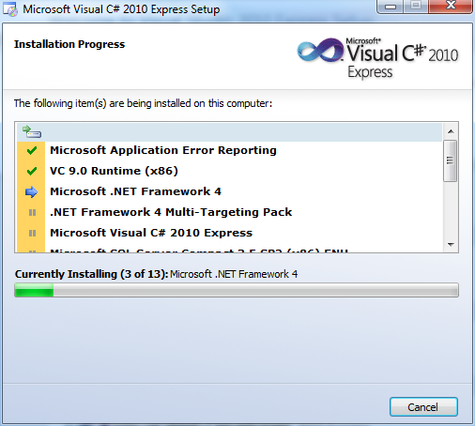The image size is (475, 426).
Task: Click the Visual C# 2010 Express infinity logo
Action: [320, 50]
